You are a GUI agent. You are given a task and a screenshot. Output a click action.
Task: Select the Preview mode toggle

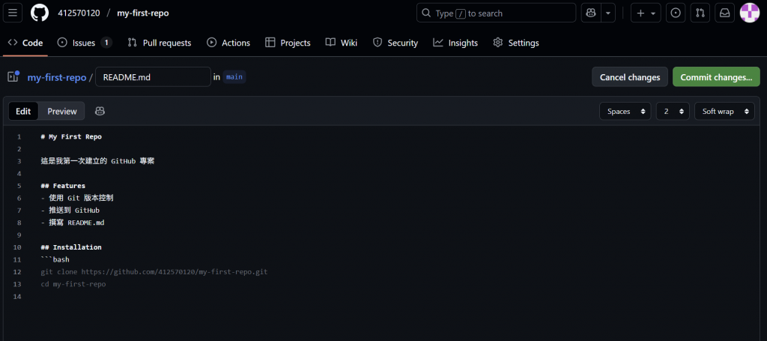point(62,111)
